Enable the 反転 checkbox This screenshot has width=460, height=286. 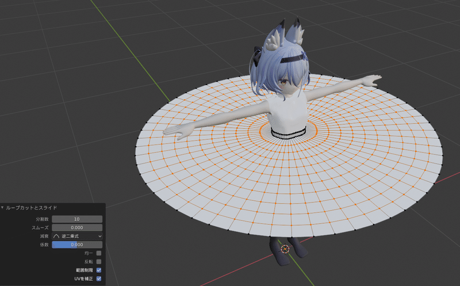(99, 262)
